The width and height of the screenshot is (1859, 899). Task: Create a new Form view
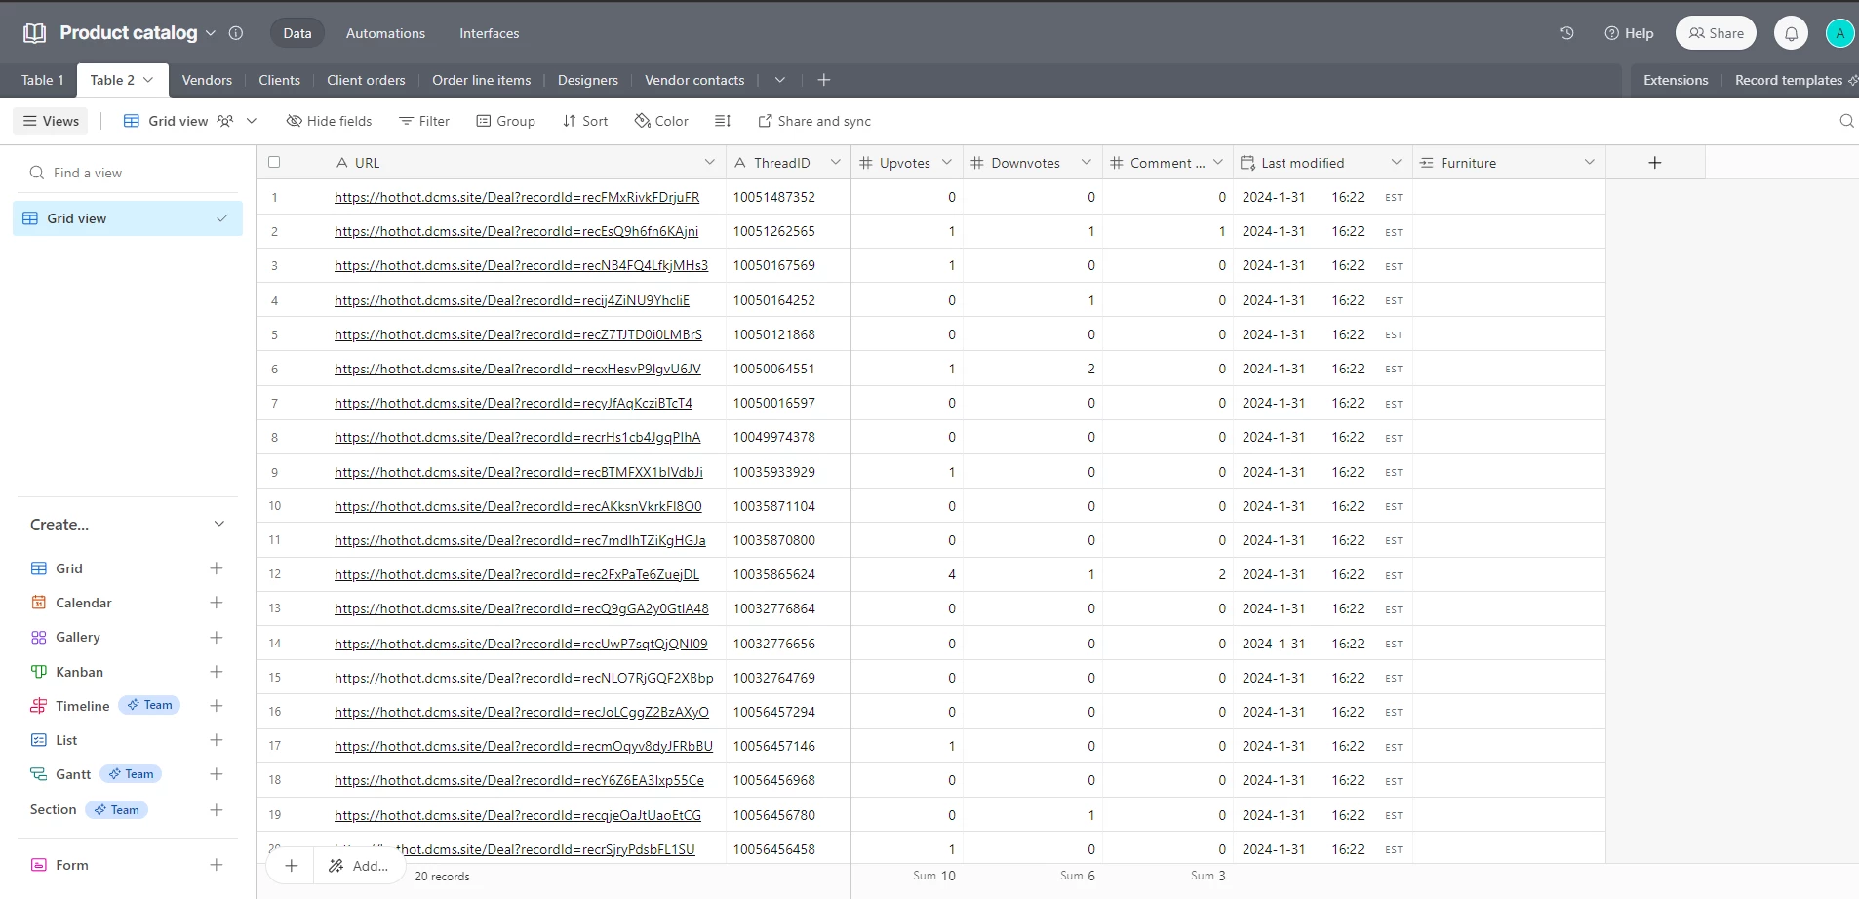pyautogui.click(x=217, y=865)
